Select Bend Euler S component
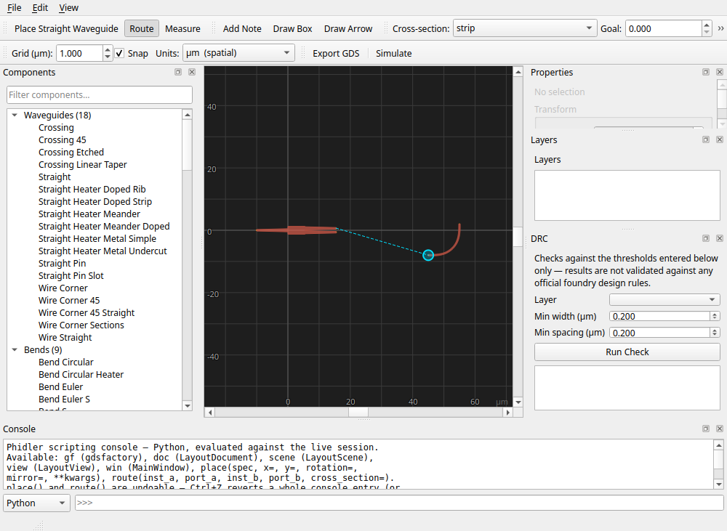The height and width of the screenshot is (531, 727). click(64, 400)
